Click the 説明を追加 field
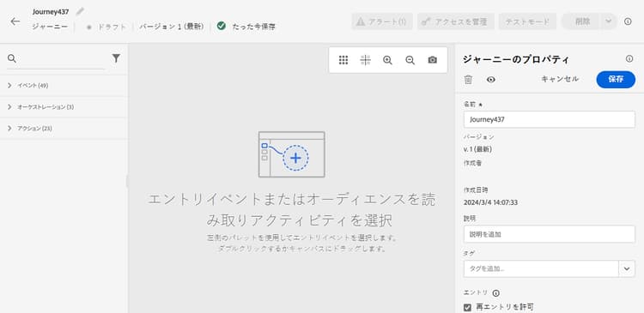Image resolution: width=644 pixels, height=313 pixels. click(550, 234)
